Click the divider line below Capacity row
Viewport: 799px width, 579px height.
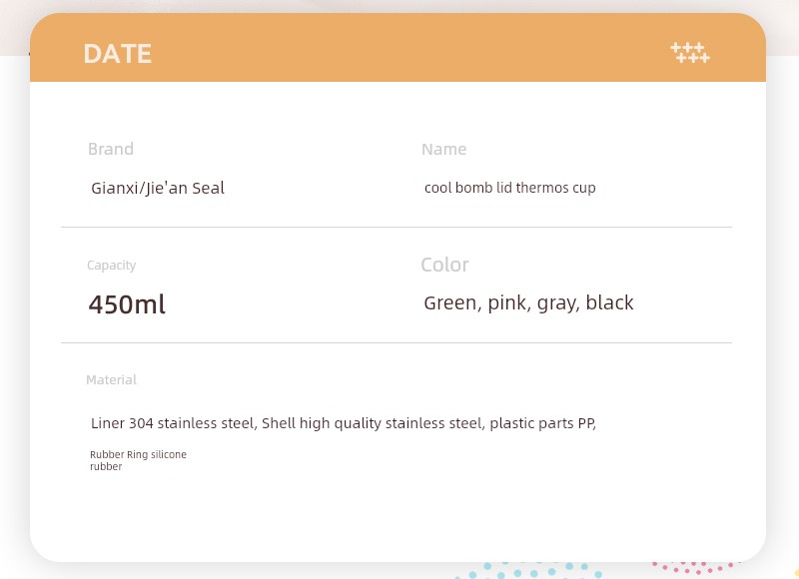(397, 342)
